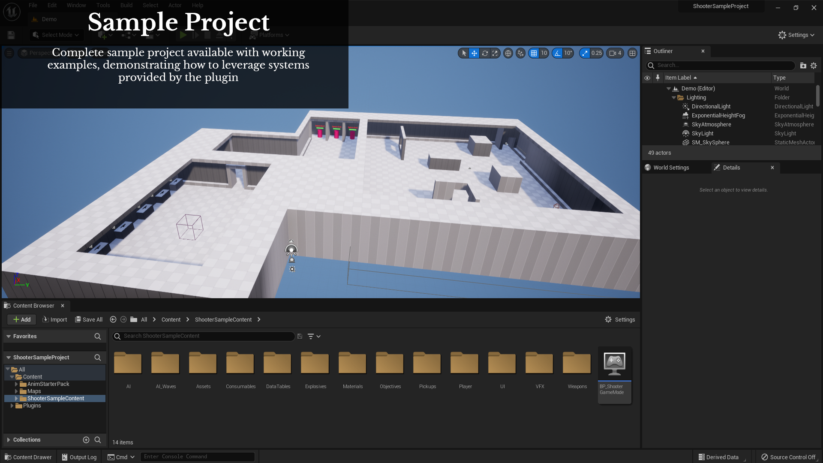Open scale snap value 0.25
Screen dimensions: 823x463
click(597, 53)
